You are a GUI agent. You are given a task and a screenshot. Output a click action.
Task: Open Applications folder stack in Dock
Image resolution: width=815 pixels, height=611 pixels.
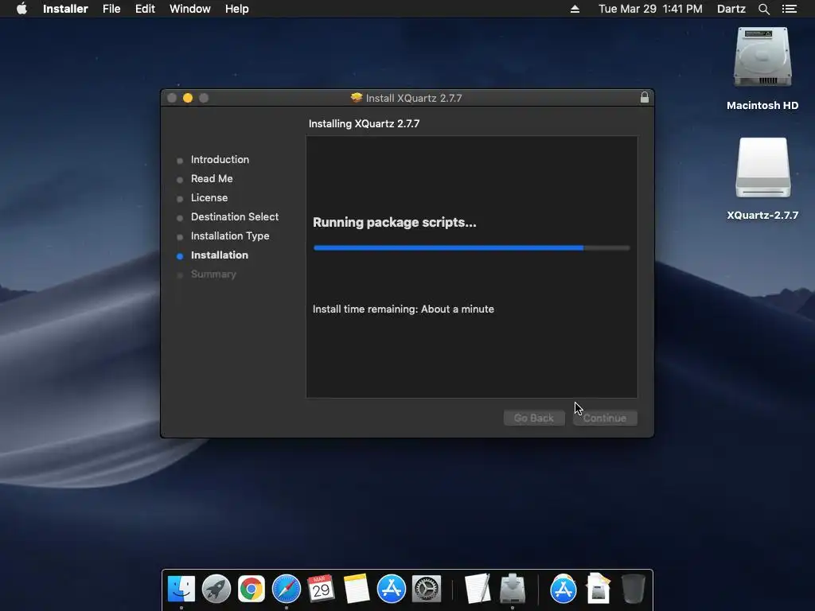563,590
